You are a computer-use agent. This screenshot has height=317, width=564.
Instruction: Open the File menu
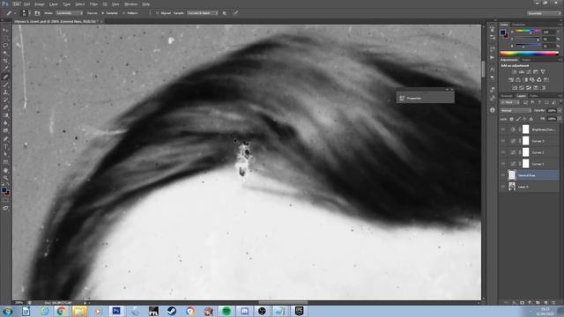click(x=17, y=4)
